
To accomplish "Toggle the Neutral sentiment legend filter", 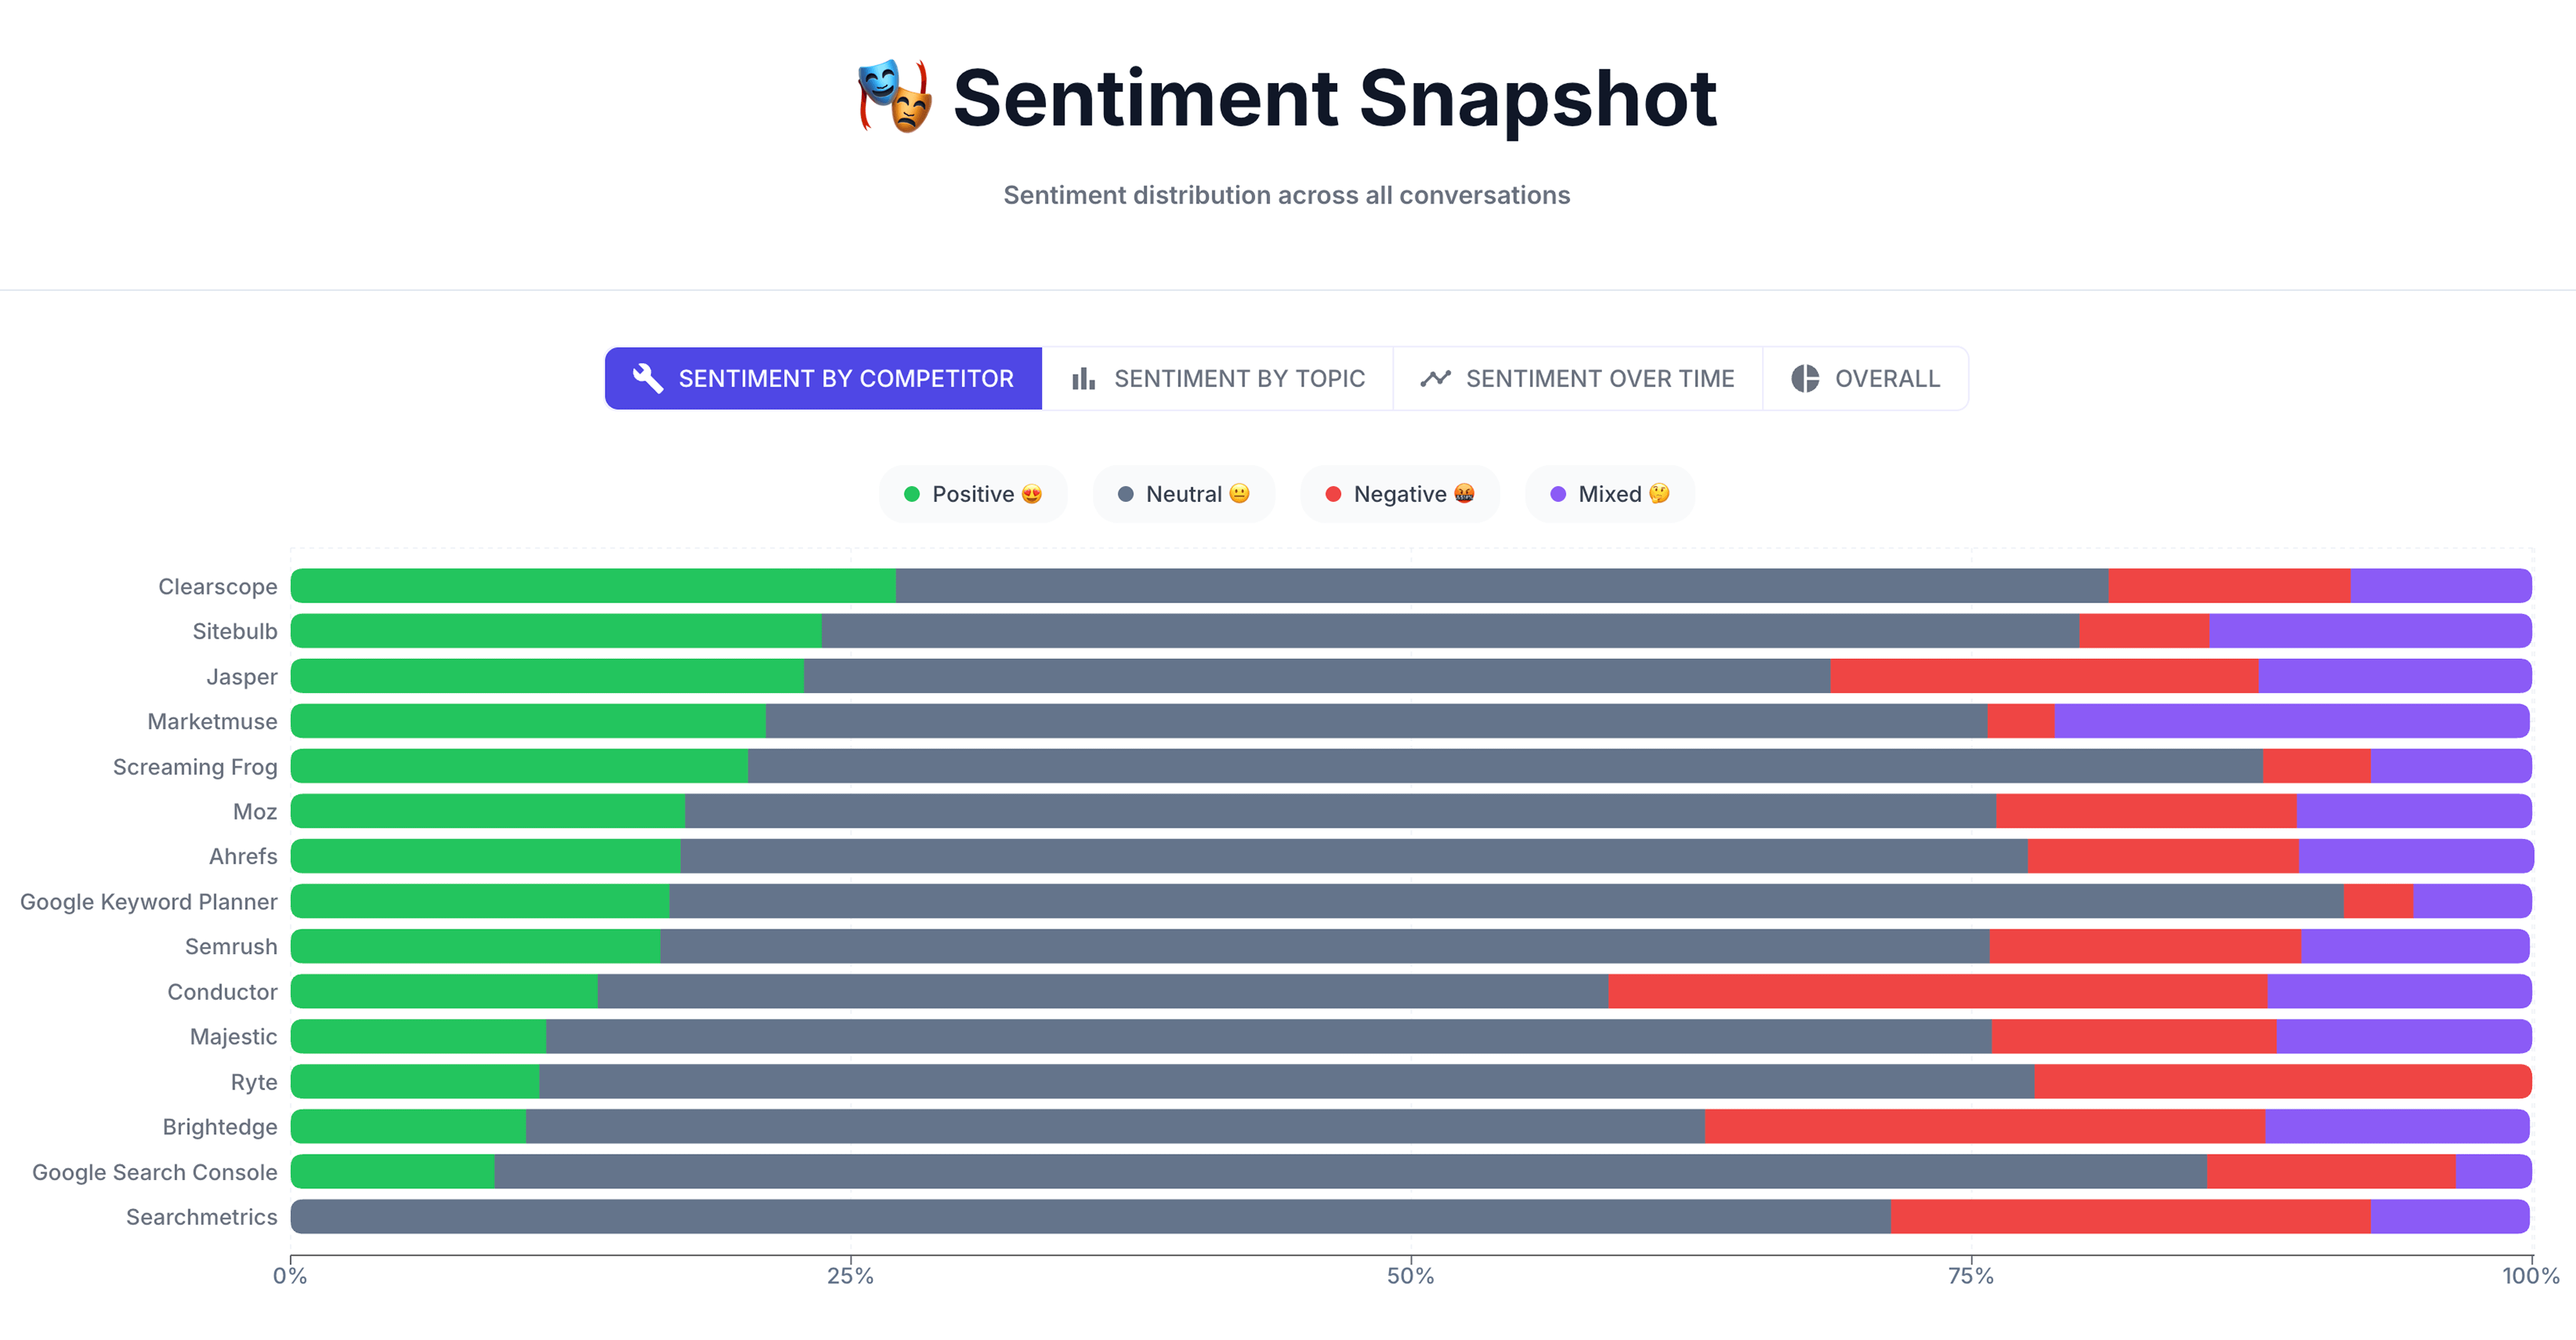I will [x=1184, y=493].
